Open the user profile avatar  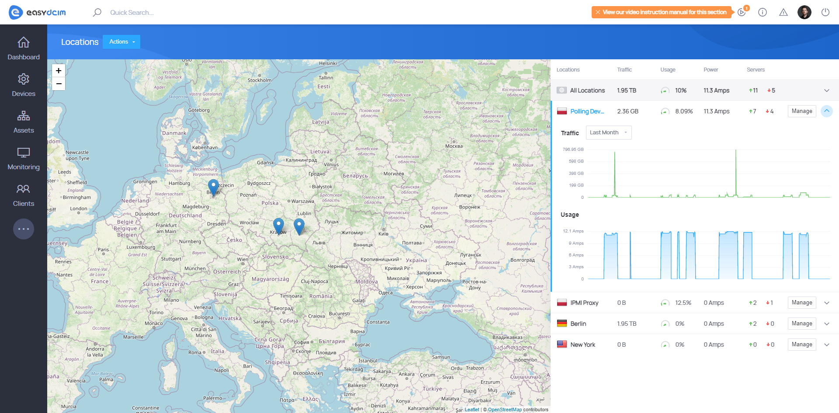(x=804, y=12)
